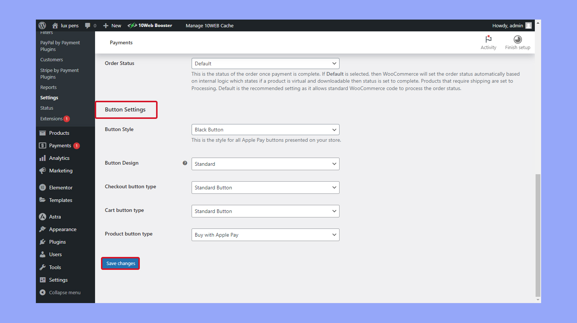Open Stripe by Payment Plugins submenu
The width and height of the screenshot is (577, 323).
(59, 73)
